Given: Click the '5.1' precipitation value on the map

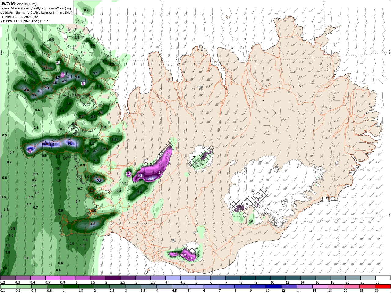Looking at the screenshot, I should (x=47, y=88).
